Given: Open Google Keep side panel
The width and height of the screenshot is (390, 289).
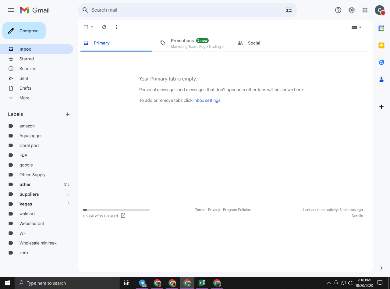Looking at the screenshot, I should point(381,45).
